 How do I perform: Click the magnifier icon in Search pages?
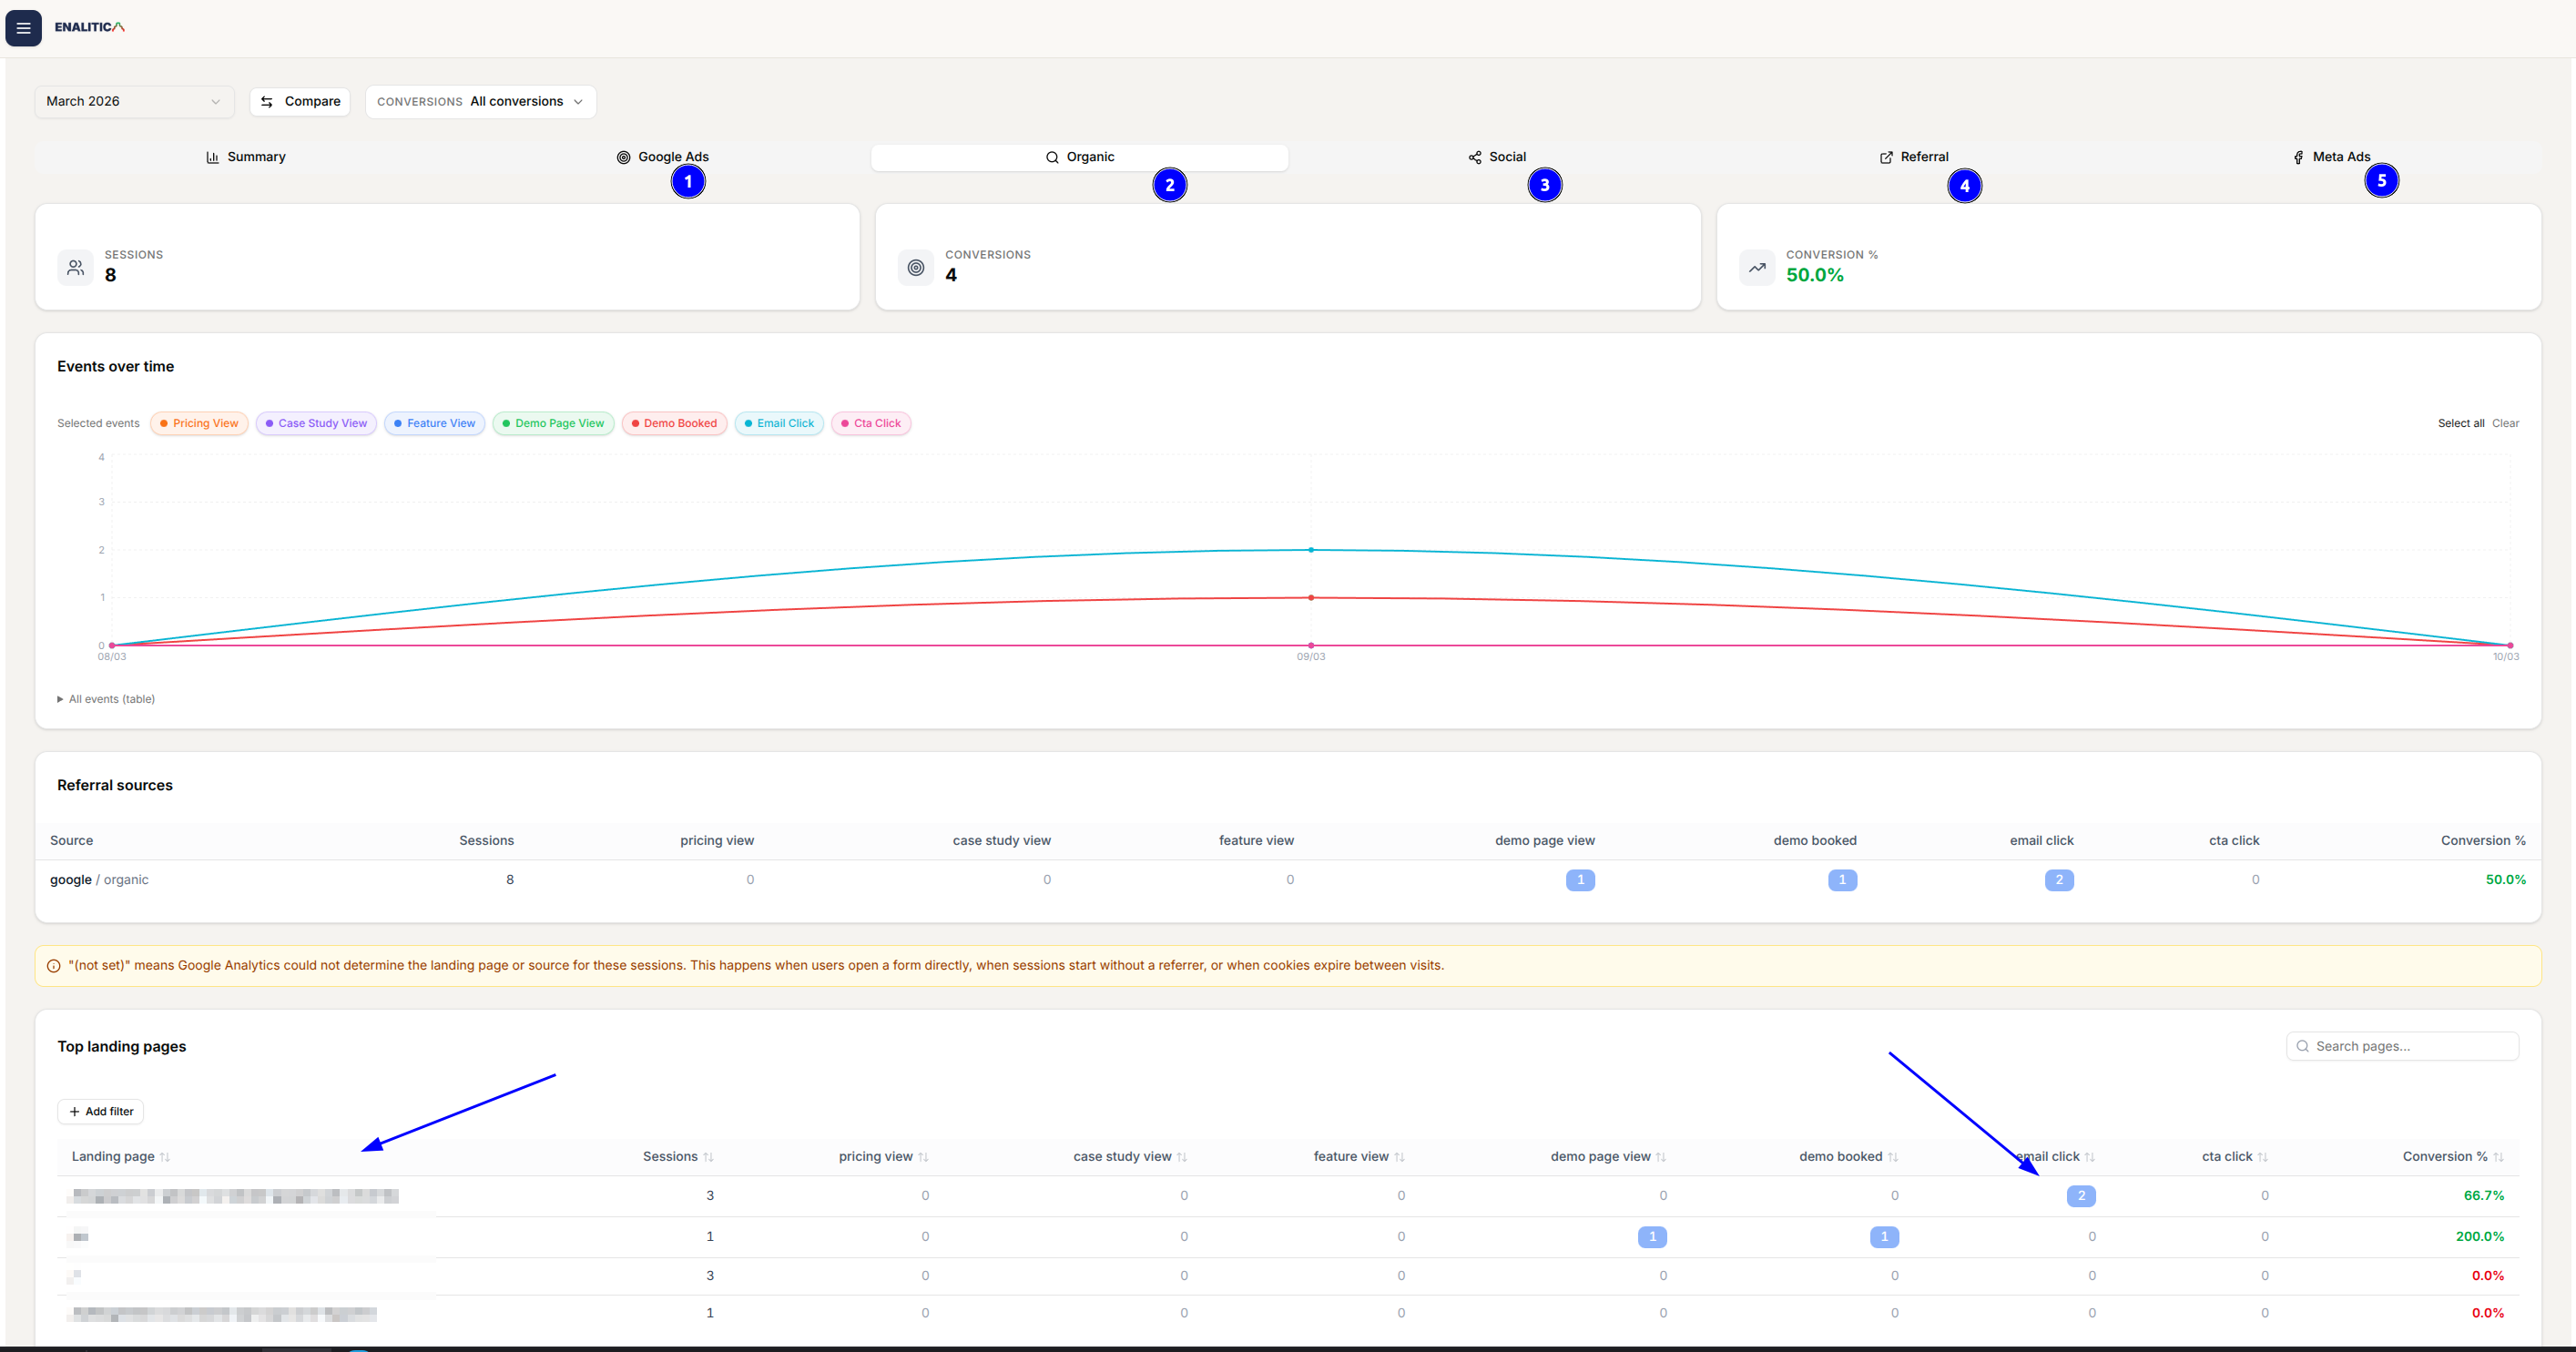coord(2302,1045)
